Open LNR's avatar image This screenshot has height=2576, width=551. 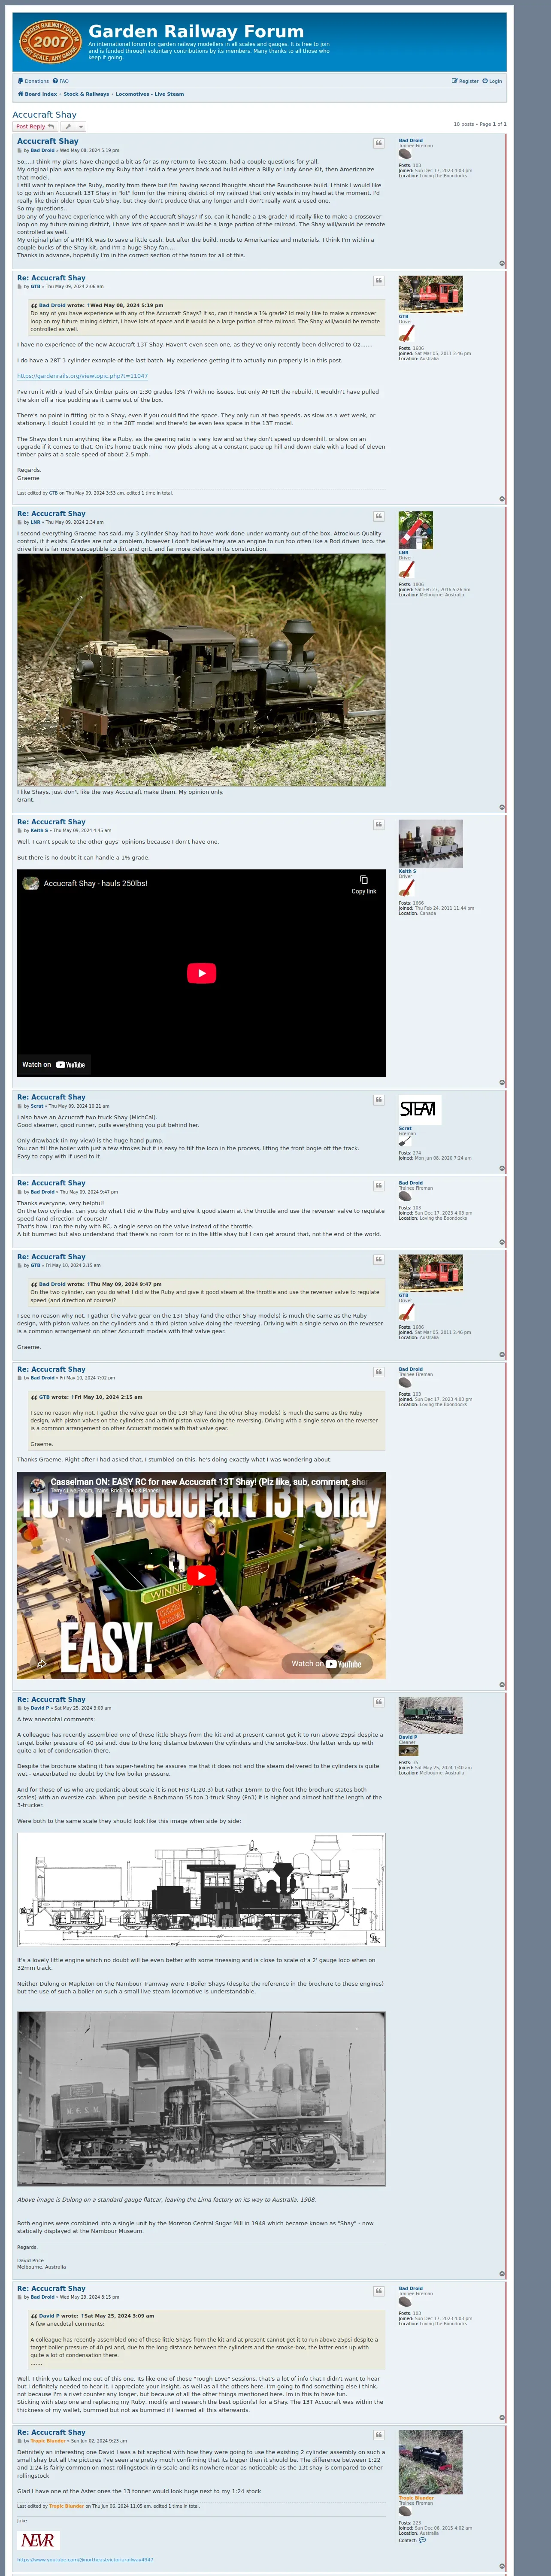coord(416,530)
